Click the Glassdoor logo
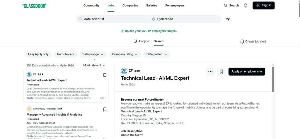The width and height of the screenshot is (300, 139). (x=34, y=6)
